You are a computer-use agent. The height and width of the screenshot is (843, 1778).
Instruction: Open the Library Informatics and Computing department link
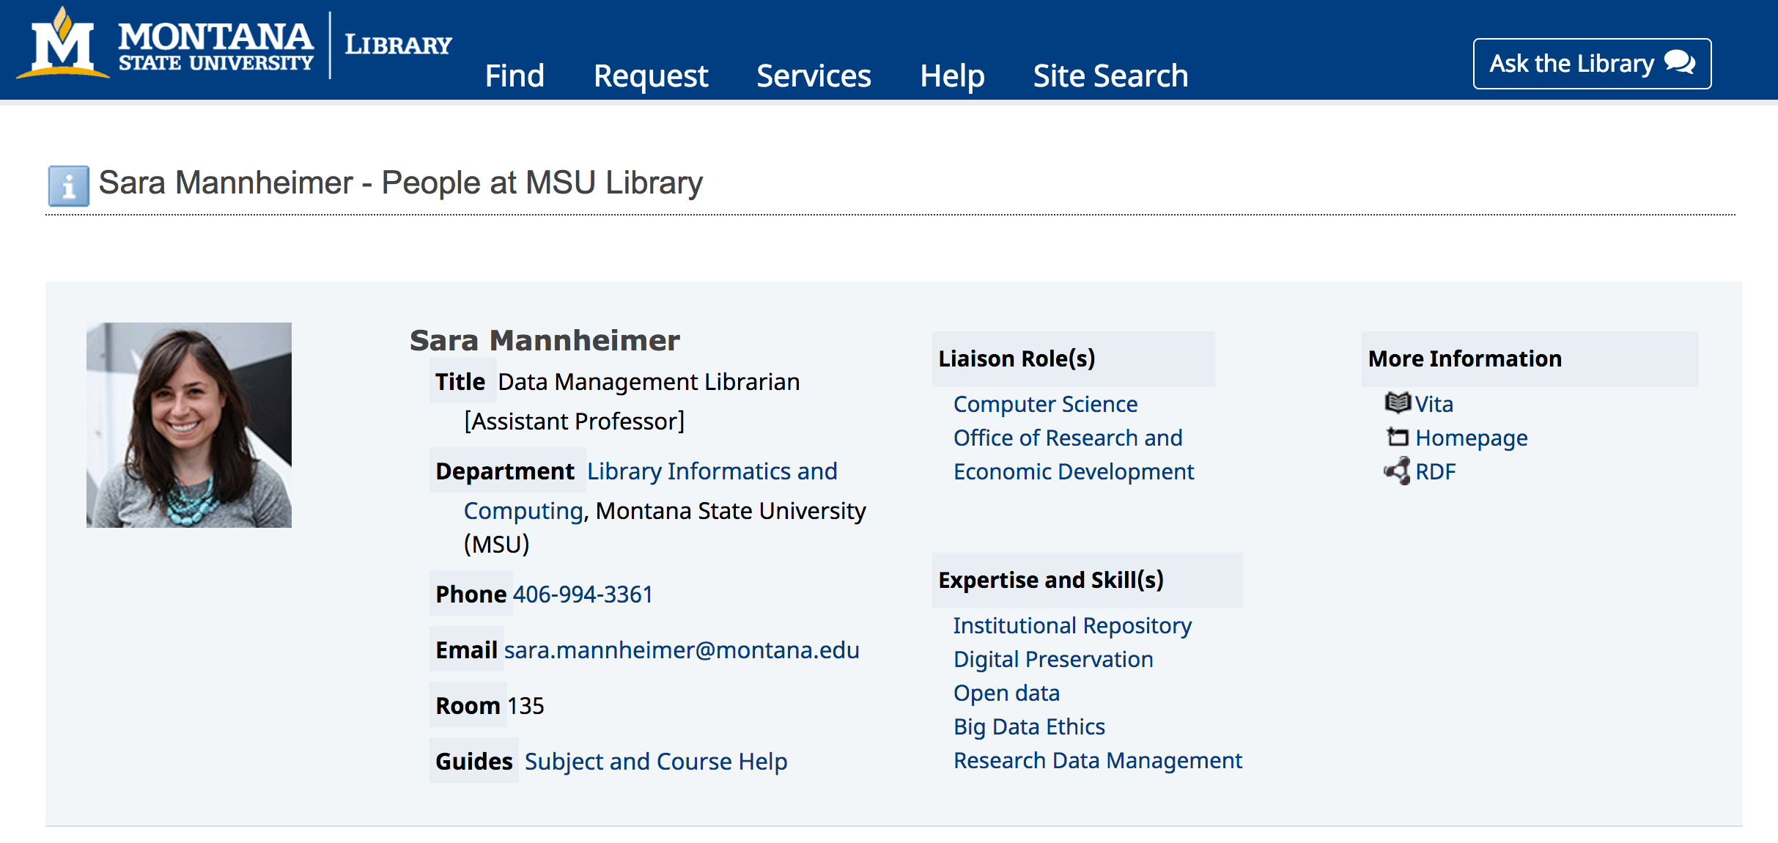712,471
